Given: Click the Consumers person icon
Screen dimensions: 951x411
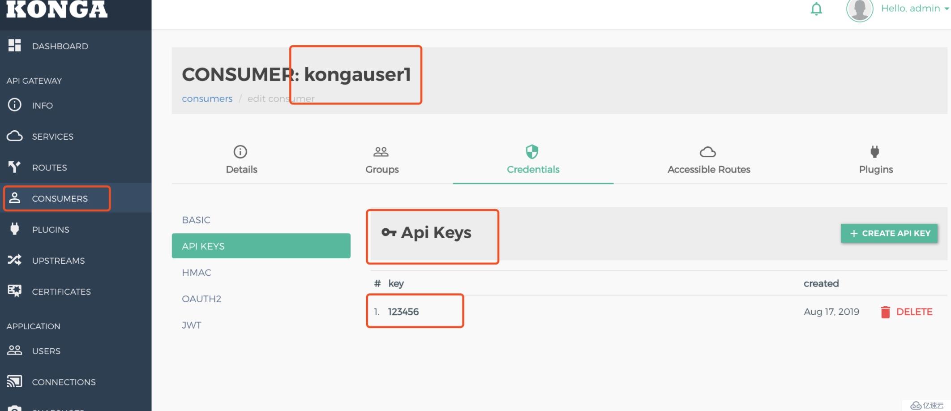Looking at the screenshot, I should 14,197.
